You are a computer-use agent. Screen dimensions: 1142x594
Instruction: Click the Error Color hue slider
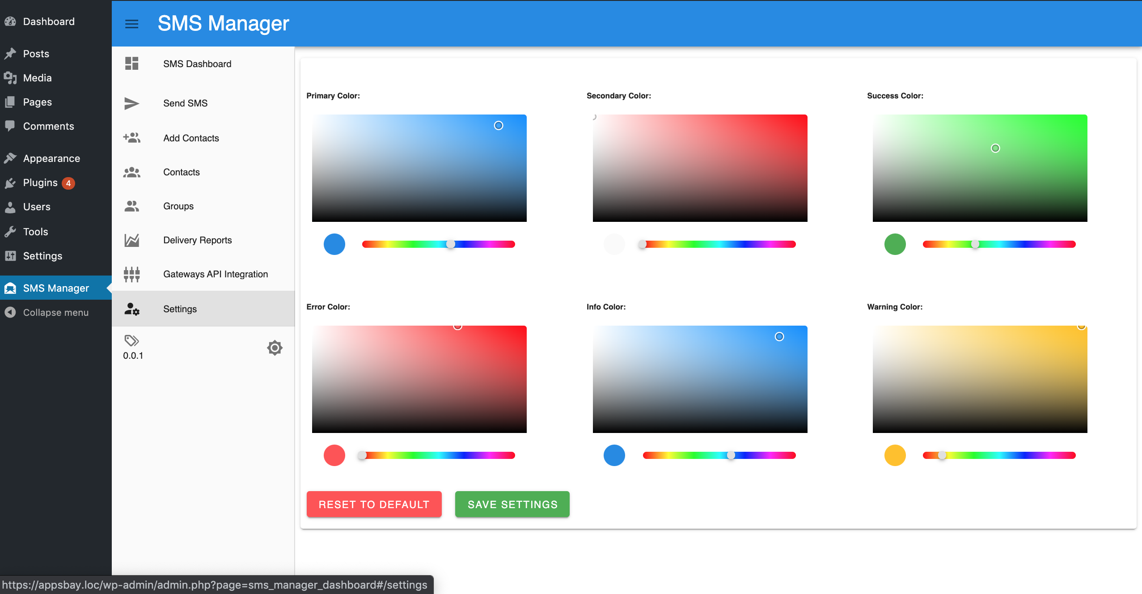click(x=438, y=455)
